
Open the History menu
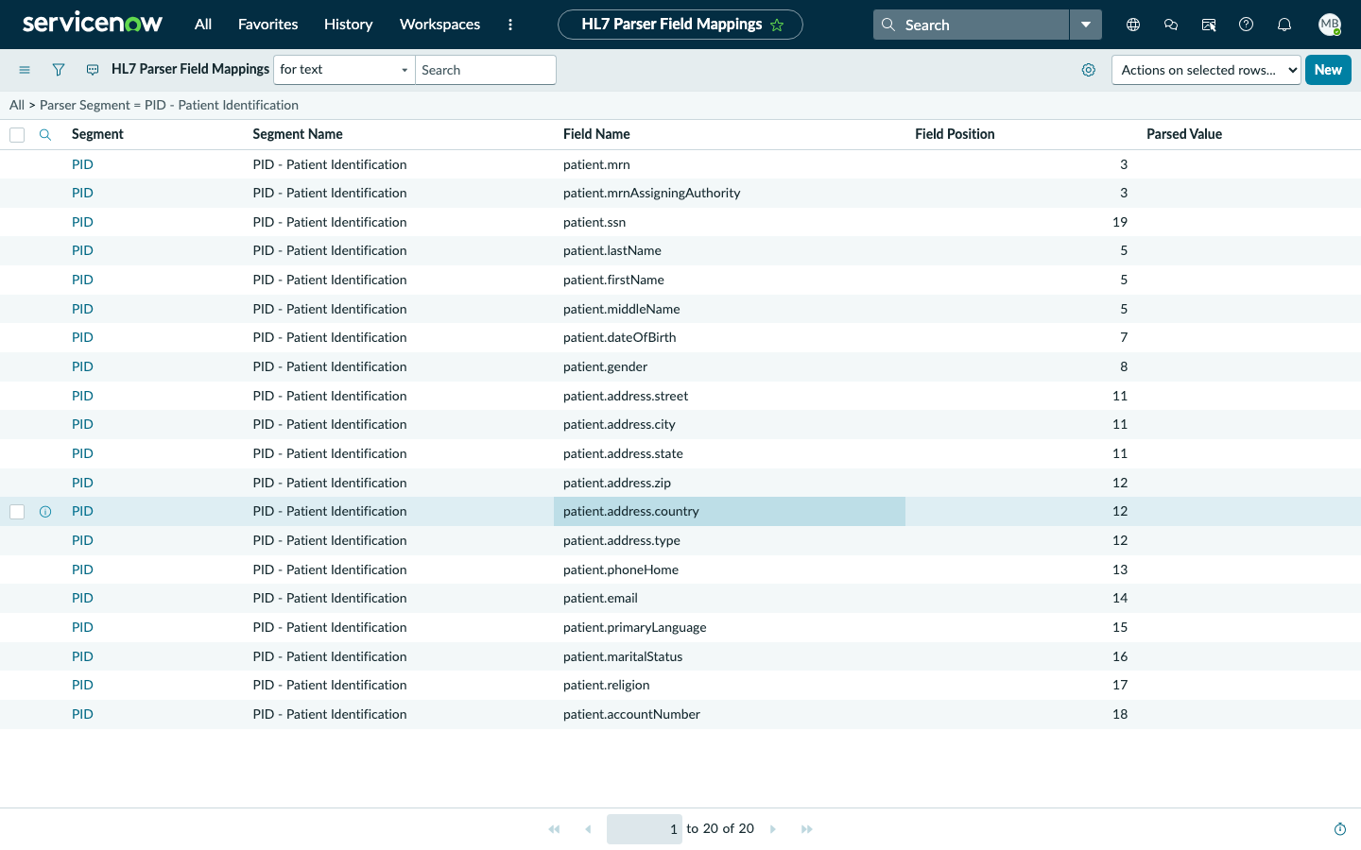(x=348, y=25)
